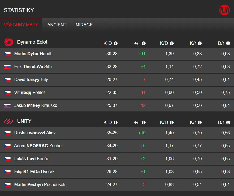Viewport: 234px width, 196px height.
Task: Click the Dynamo Eclot team logo
Action: pyautogui.click(x=9, y=42)
